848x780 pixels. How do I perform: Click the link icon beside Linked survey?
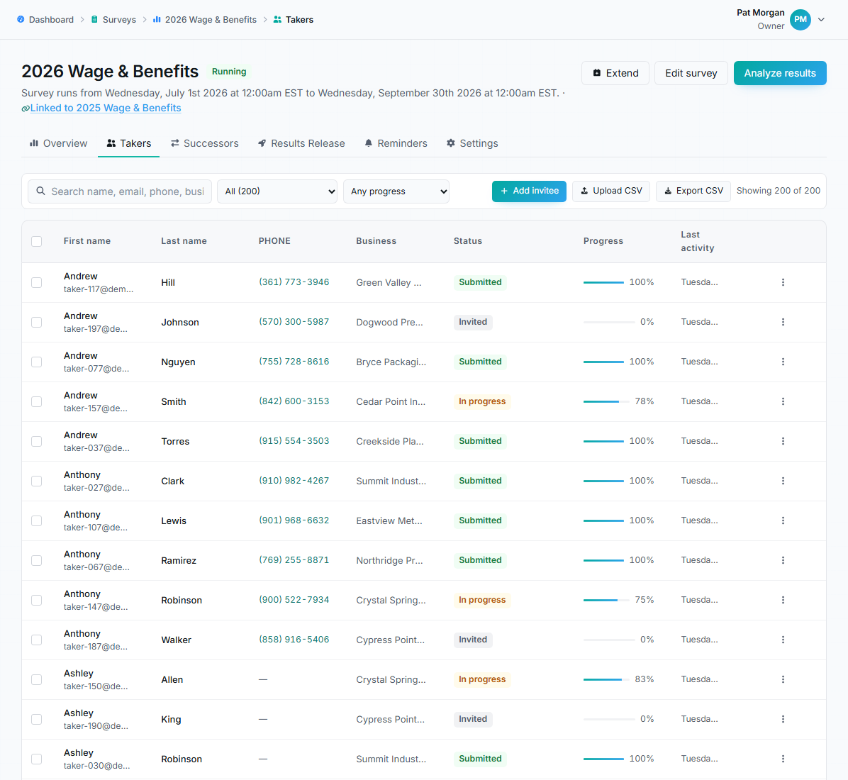coord(26,108)
